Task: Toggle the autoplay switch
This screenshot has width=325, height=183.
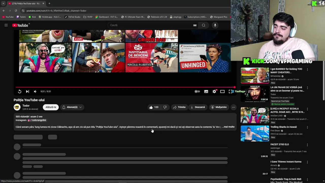Action: [197, 91]
